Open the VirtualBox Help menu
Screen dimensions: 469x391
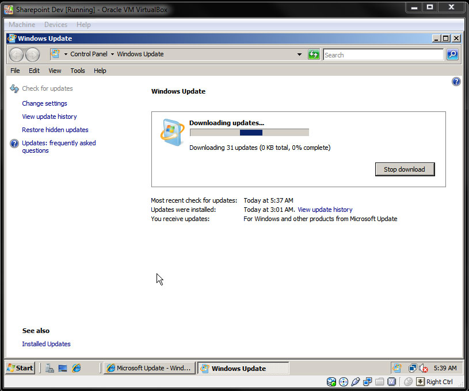(x=83, y=25)
